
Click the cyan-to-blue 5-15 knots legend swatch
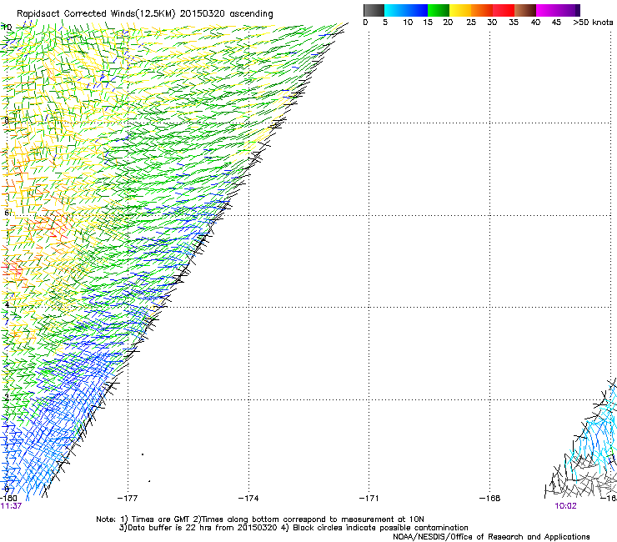[406, 10]
